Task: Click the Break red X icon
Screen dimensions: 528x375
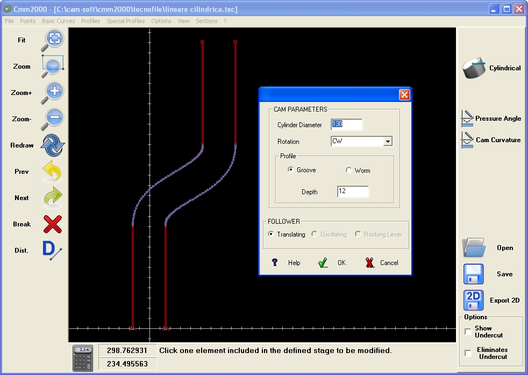Action: pos(53,224)
